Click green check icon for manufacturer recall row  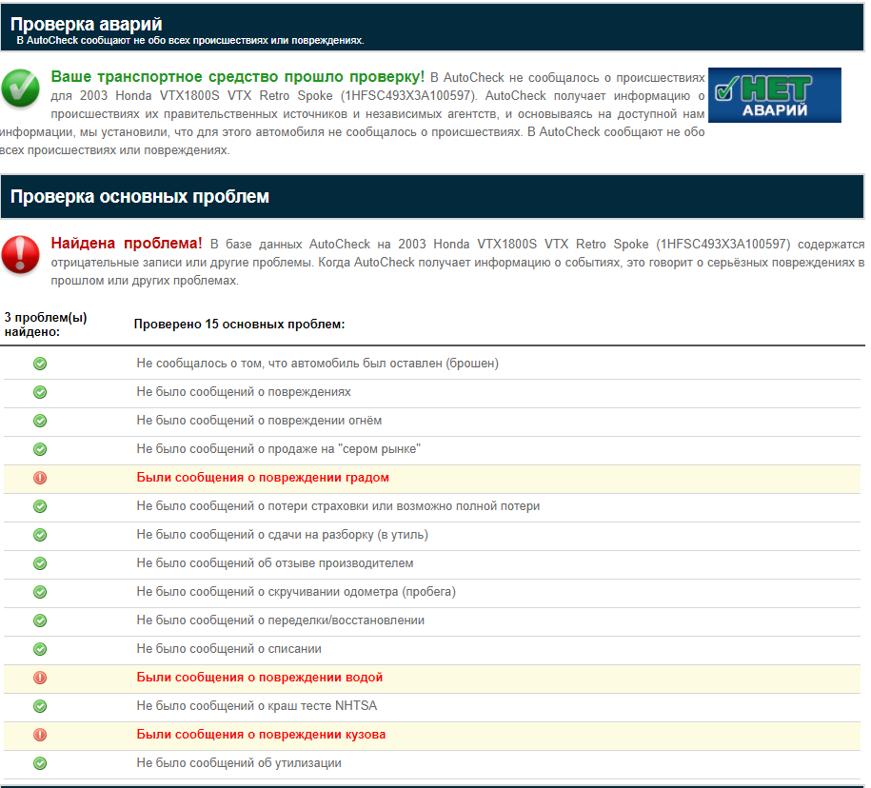40,563
